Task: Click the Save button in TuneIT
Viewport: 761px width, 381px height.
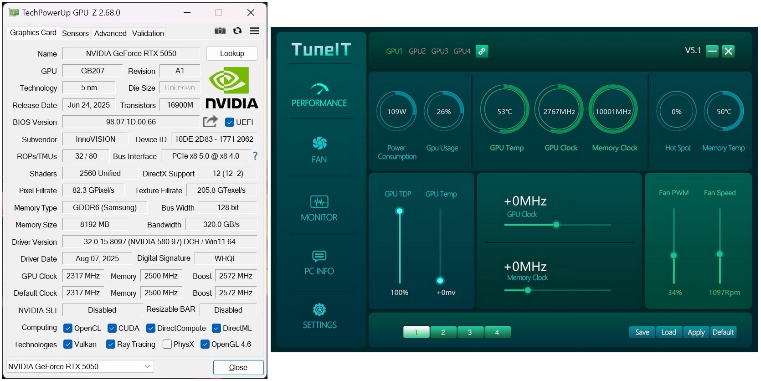Action: (642, 332)
